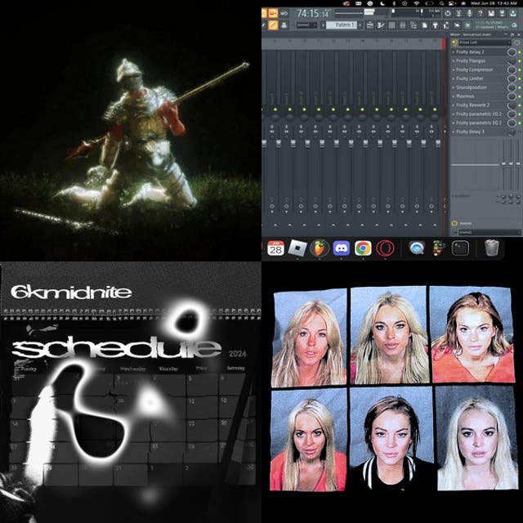The height and width of the screenshot is (523, 523).
Task: Open Fruity Compressor slot arrow menu
Action: [454, 69]
